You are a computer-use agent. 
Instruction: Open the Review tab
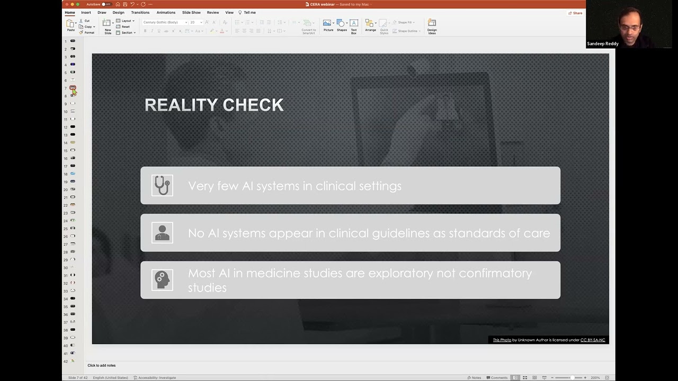click(213, 13)
